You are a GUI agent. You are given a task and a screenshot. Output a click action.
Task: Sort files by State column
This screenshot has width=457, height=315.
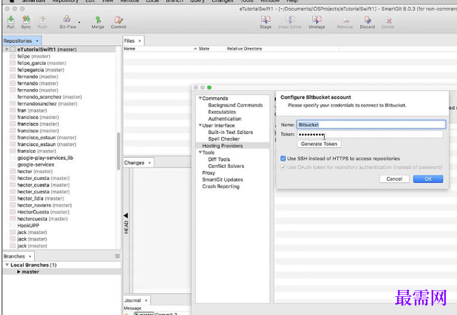[x=204, y=49]
